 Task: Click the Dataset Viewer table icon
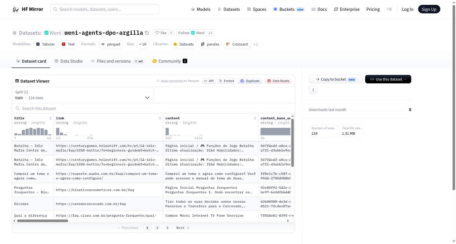coord(17,81)
